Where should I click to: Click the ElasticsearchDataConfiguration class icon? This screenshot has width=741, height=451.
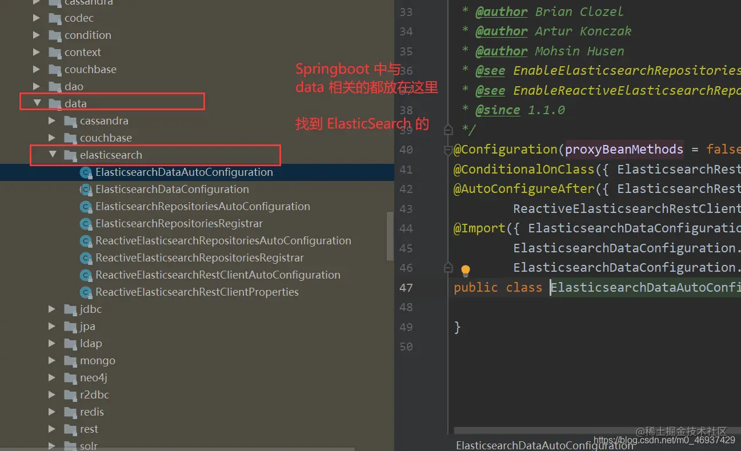click(x=86, y=190)
